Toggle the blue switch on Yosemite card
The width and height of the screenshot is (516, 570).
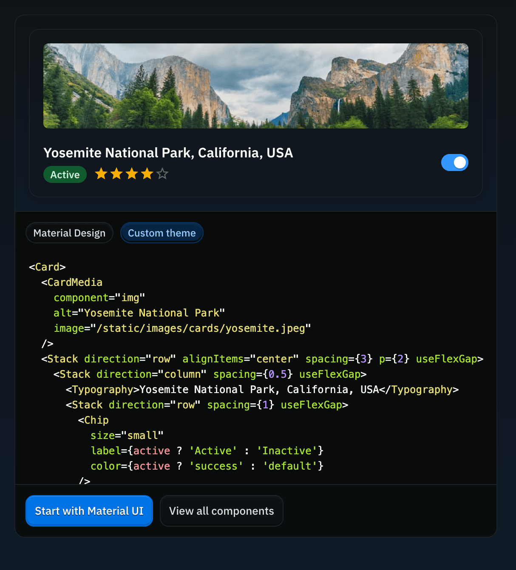tap(454, 162)
